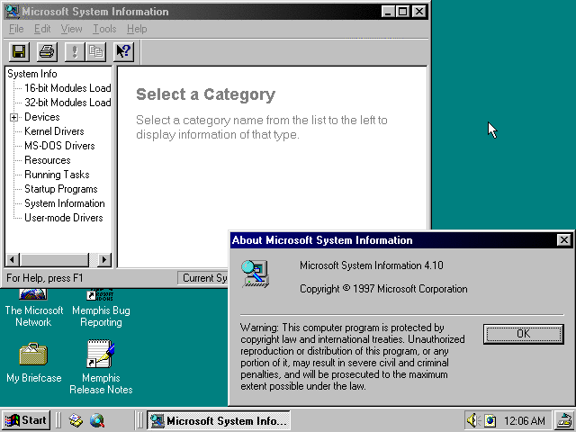
Task: Select Memphis Release Notes desktop shortcut
Action: point(101,366)
